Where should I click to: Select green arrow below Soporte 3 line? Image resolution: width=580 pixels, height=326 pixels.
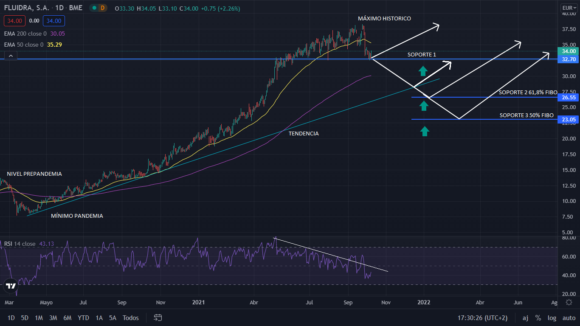[x=425, y=131]
